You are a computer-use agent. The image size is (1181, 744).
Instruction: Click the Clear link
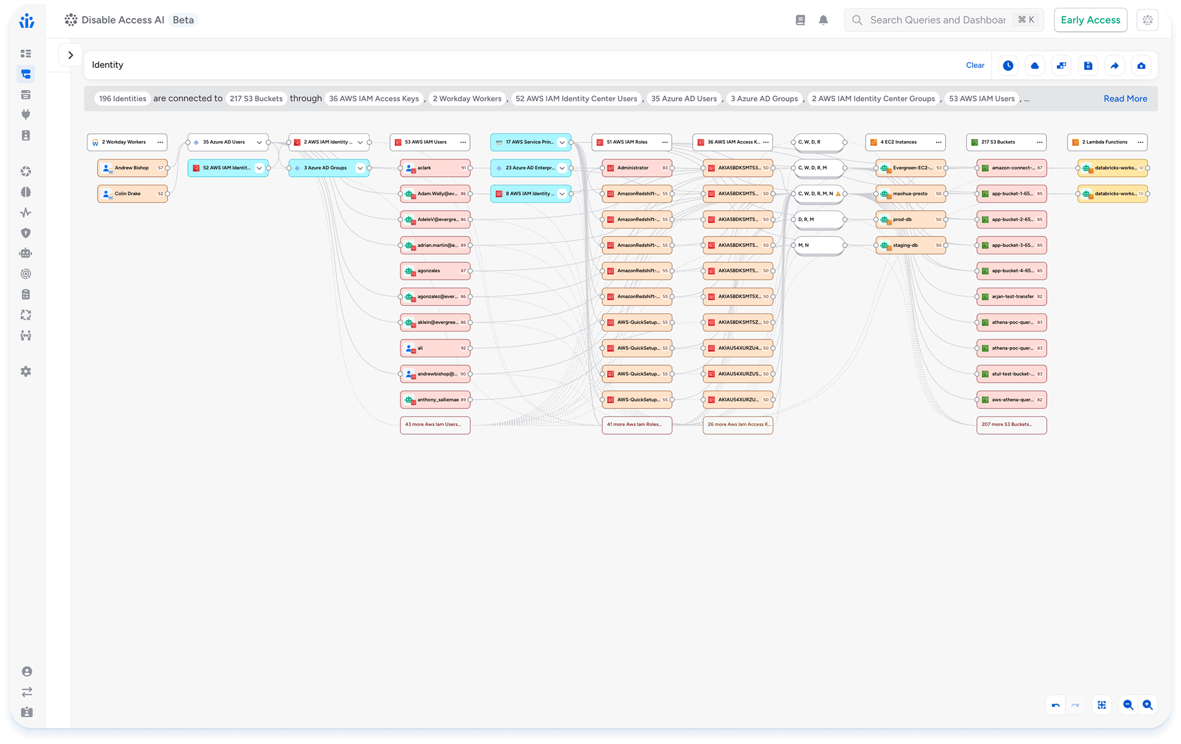click(975, 65)
